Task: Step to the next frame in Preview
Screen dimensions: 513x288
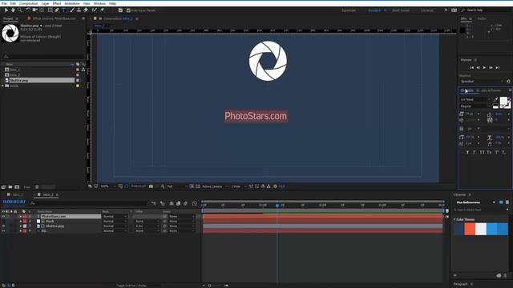Action: point(491,67)
